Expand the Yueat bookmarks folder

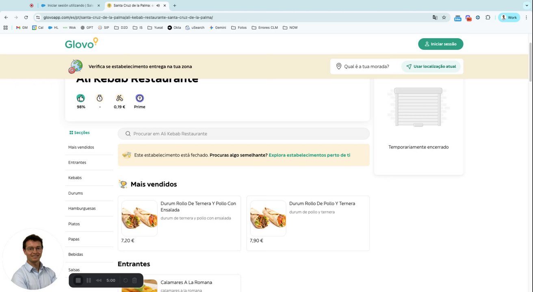pos(155,28)
